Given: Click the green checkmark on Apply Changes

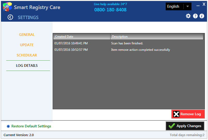Looking at the screenshot, I should [x=172, y=126].
